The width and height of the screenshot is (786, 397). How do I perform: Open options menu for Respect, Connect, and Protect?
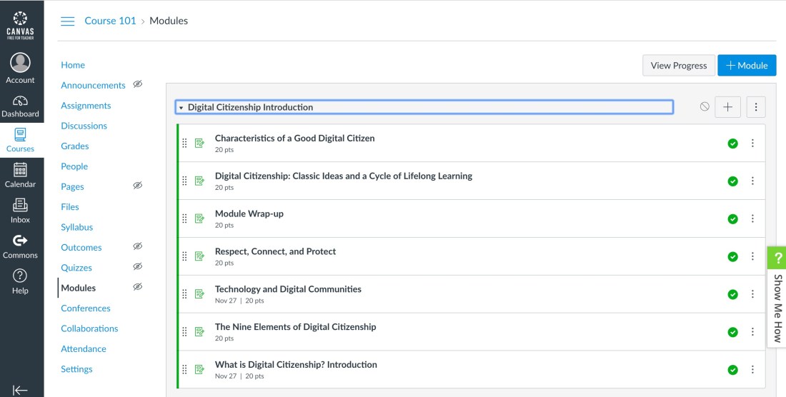coord(752,256)
